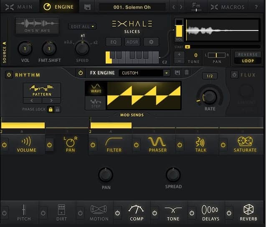Select the STEP modulation mode

tap(96, 103)
